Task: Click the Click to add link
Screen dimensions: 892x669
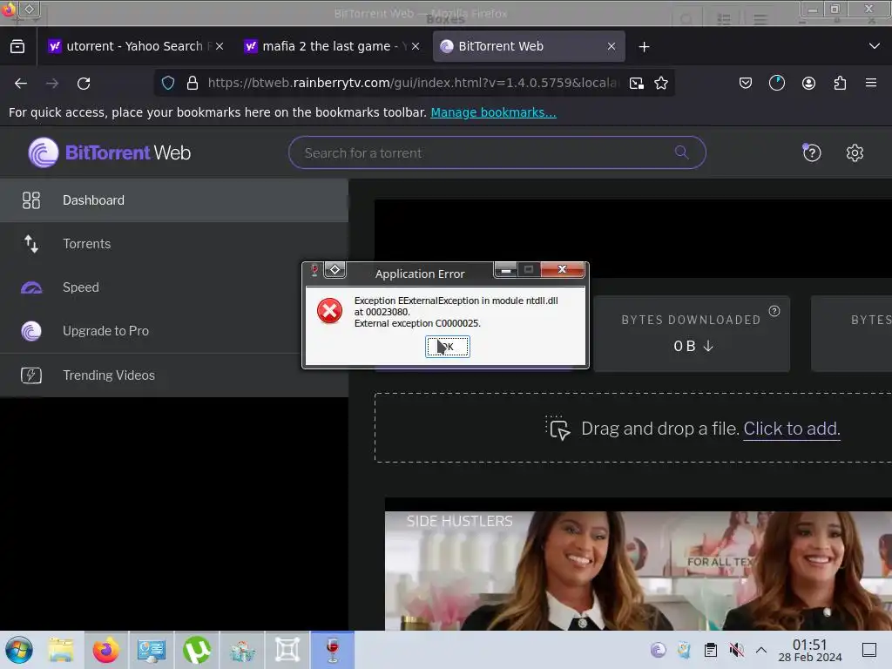Action: coord(791,429)
